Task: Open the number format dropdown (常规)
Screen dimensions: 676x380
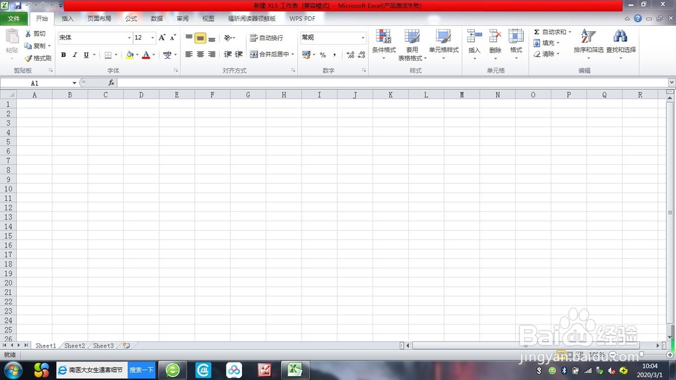Action: (x=362, y=38)
